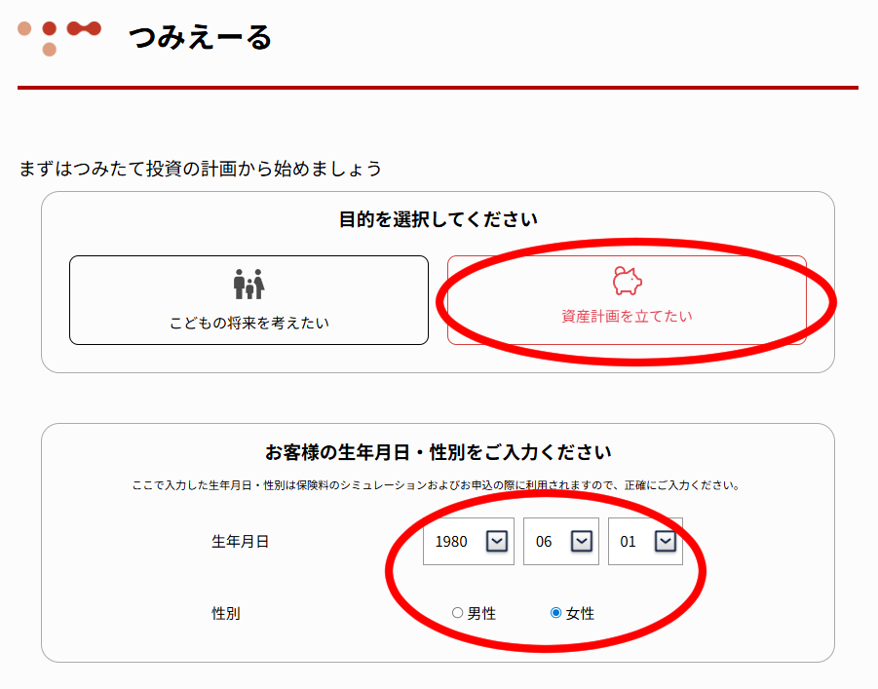Image resolution: width=878 pixels, height=689 pixels.
Task: Choose こどもの将来を考えたい option
Action: pyautogui.click(x=248, y=300)
